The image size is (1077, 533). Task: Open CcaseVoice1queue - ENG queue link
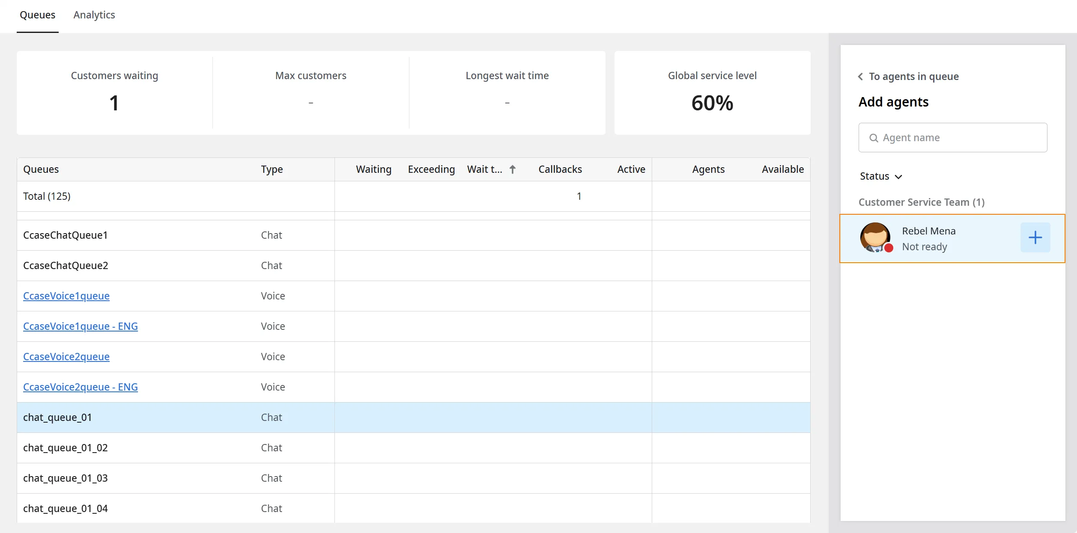[81, 326]
